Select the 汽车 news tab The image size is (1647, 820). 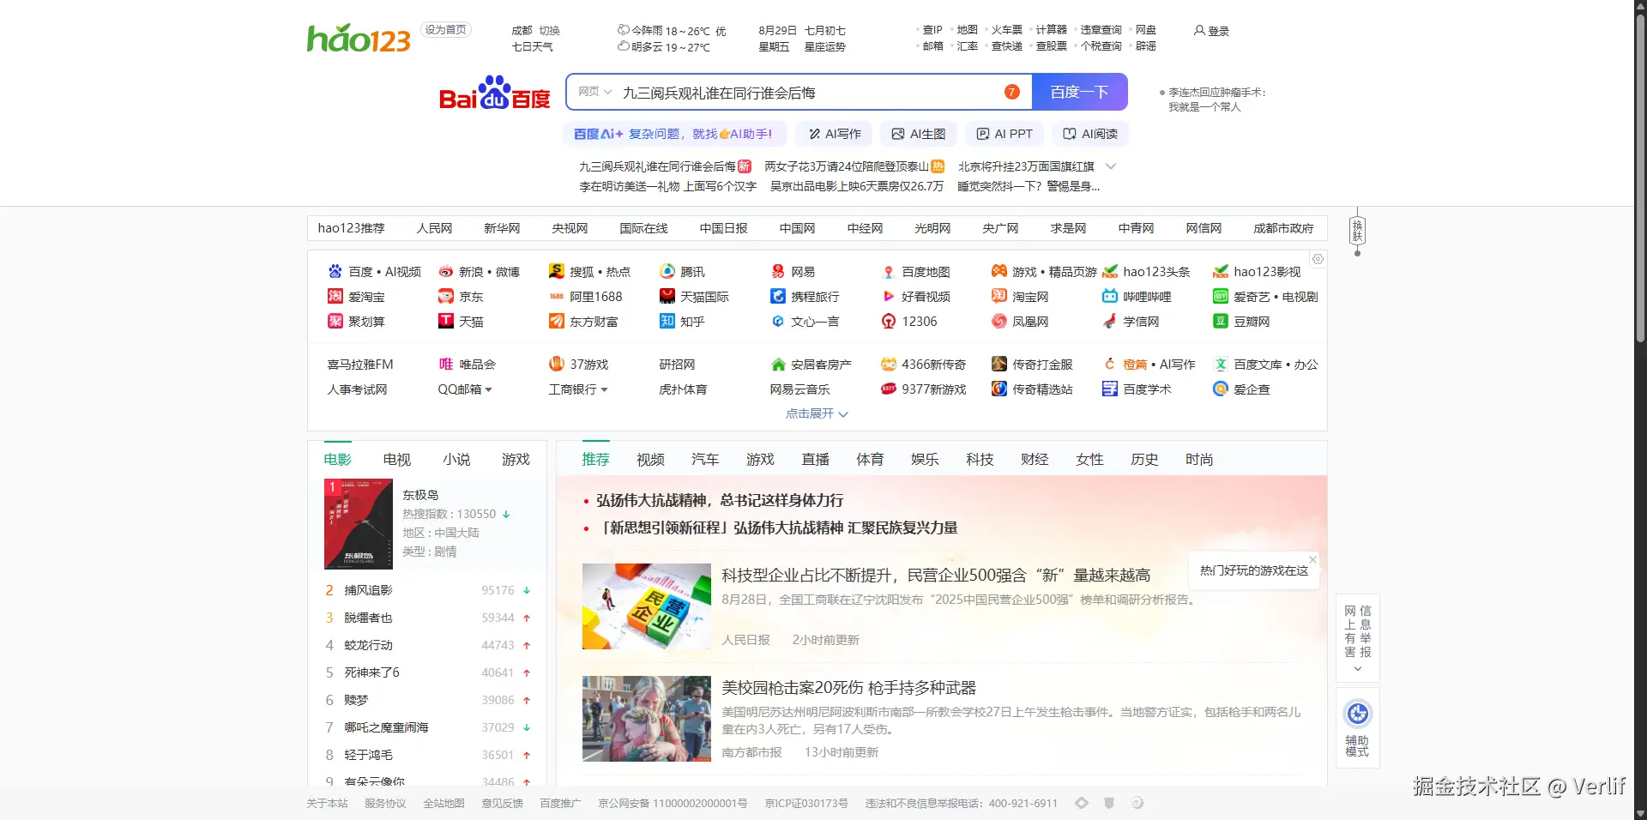point(705,460)
